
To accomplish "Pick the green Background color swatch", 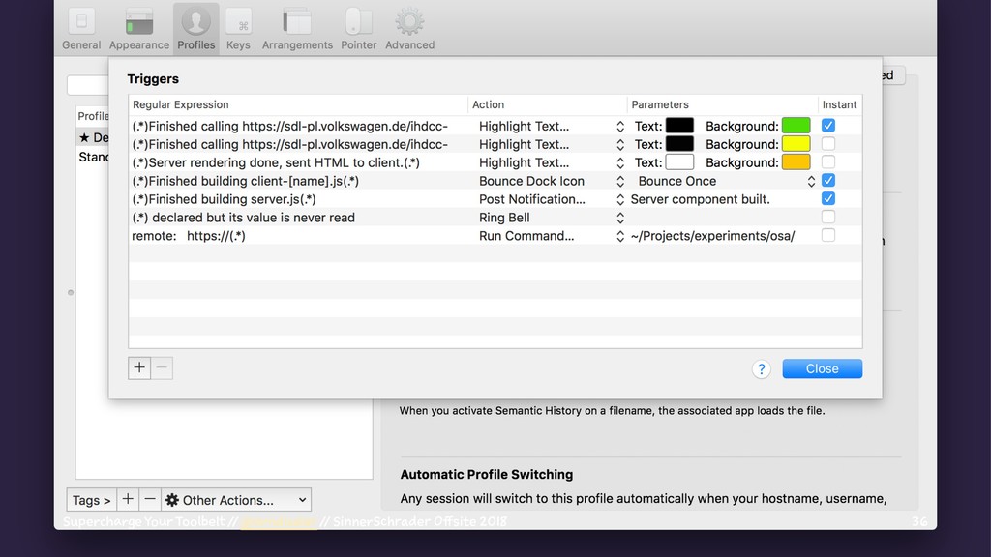I will point(796,126).
